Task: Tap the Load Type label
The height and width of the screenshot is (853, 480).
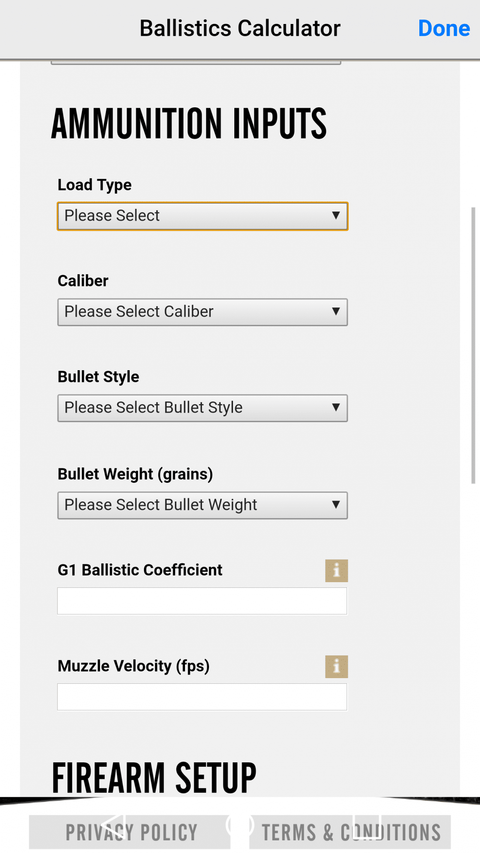Action: [95, 185]
